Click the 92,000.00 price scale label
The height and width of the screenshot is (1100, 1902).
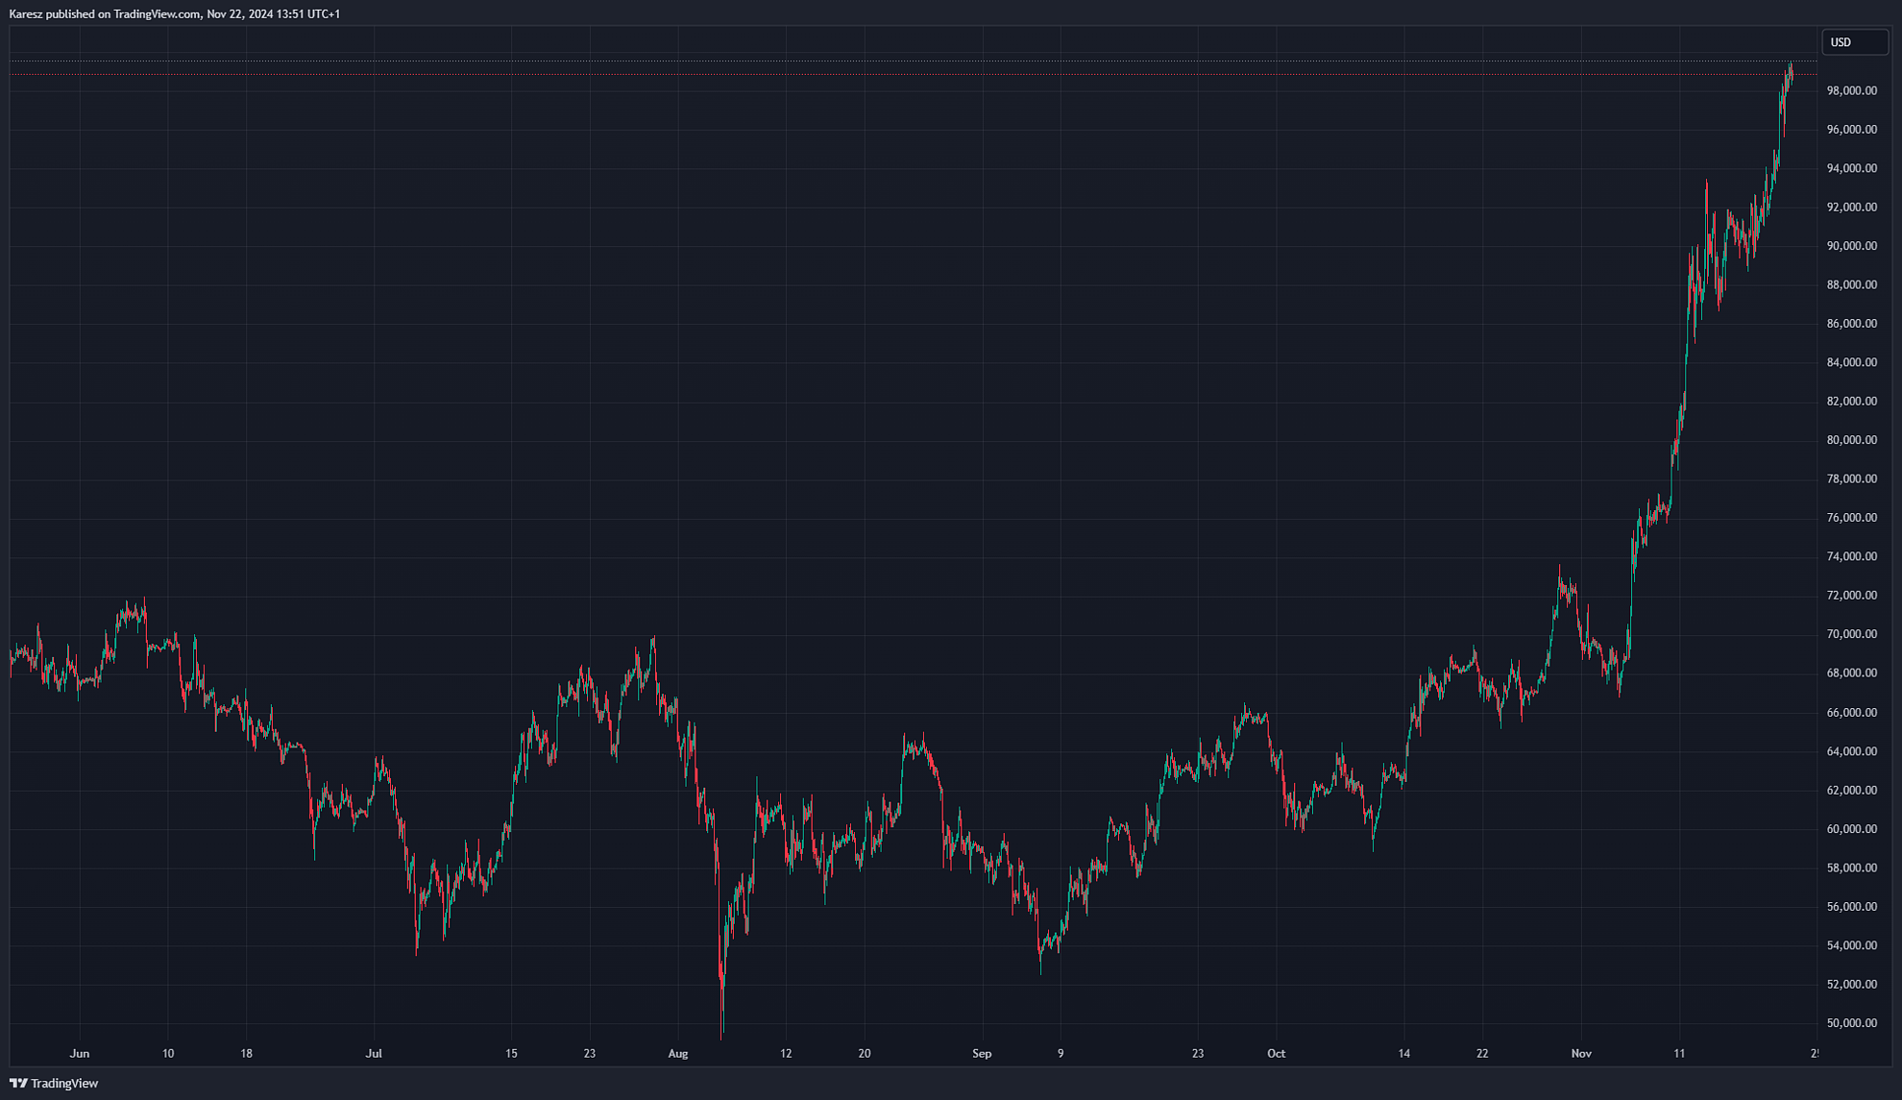click(x=1851, y=208)
